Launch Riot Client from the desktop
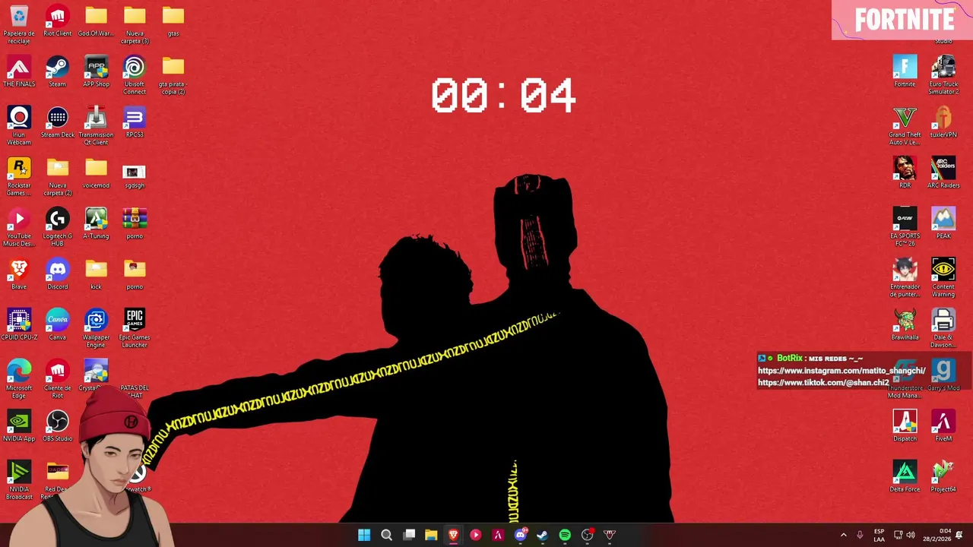This screenshot has width=973, height=547. pos(58,21)
